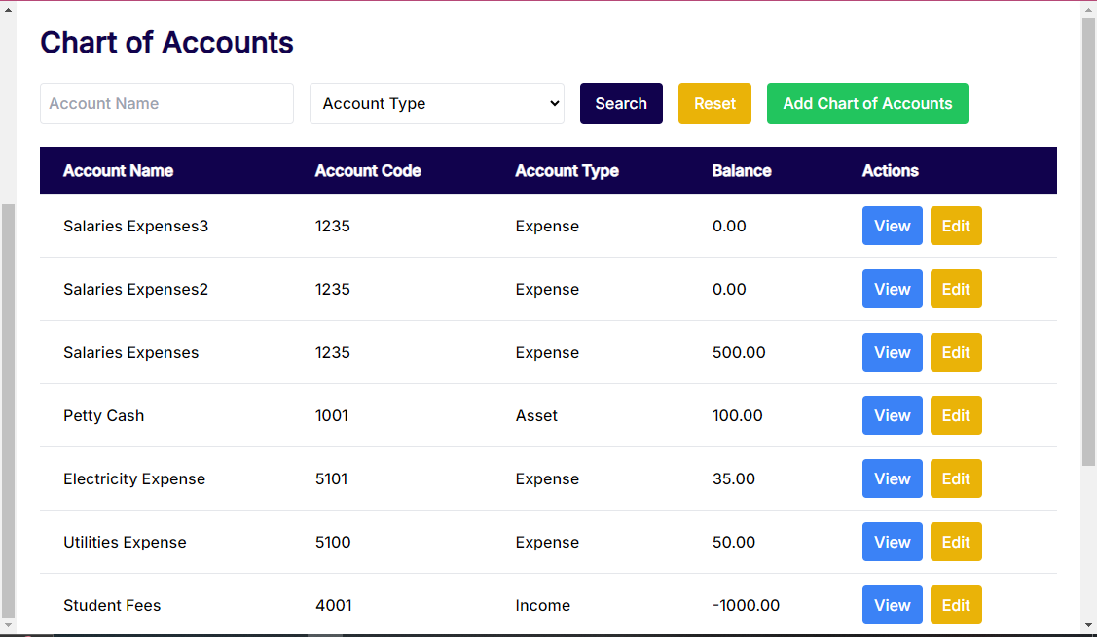Edit the Utilities Expense account
This screenshot has height=637, width=1097.
point(956,542)
